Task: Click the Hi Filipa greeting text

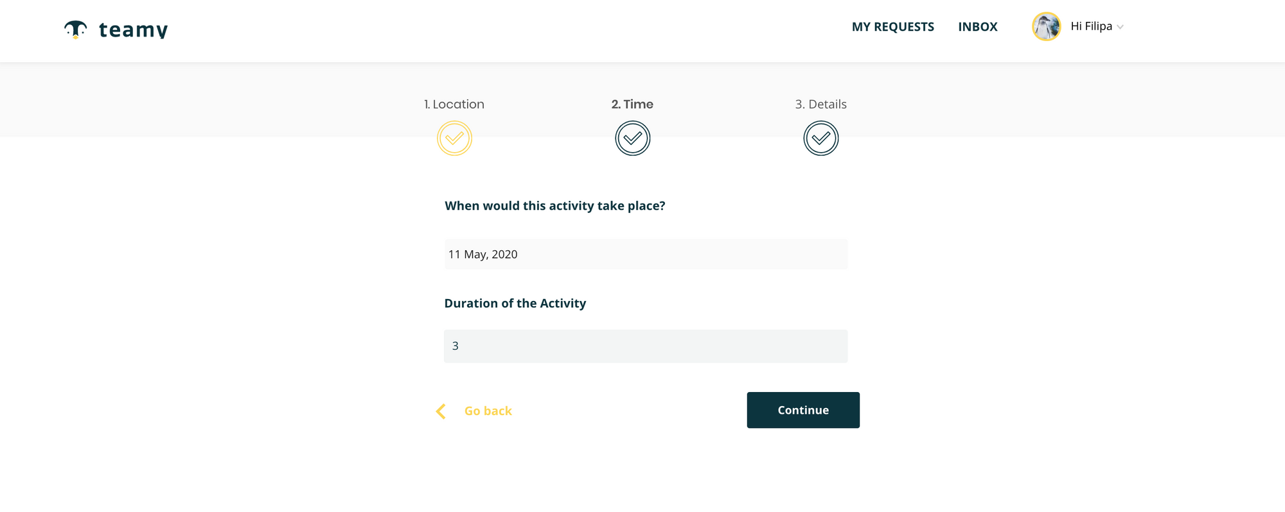Action: pos(1091,26)
